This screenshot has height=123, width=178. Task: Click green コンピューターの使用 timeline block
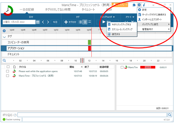coord(90,42)
